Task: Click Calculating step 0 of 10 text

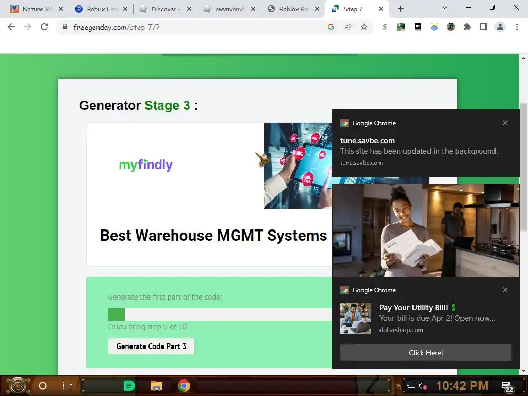Action: 147,327
